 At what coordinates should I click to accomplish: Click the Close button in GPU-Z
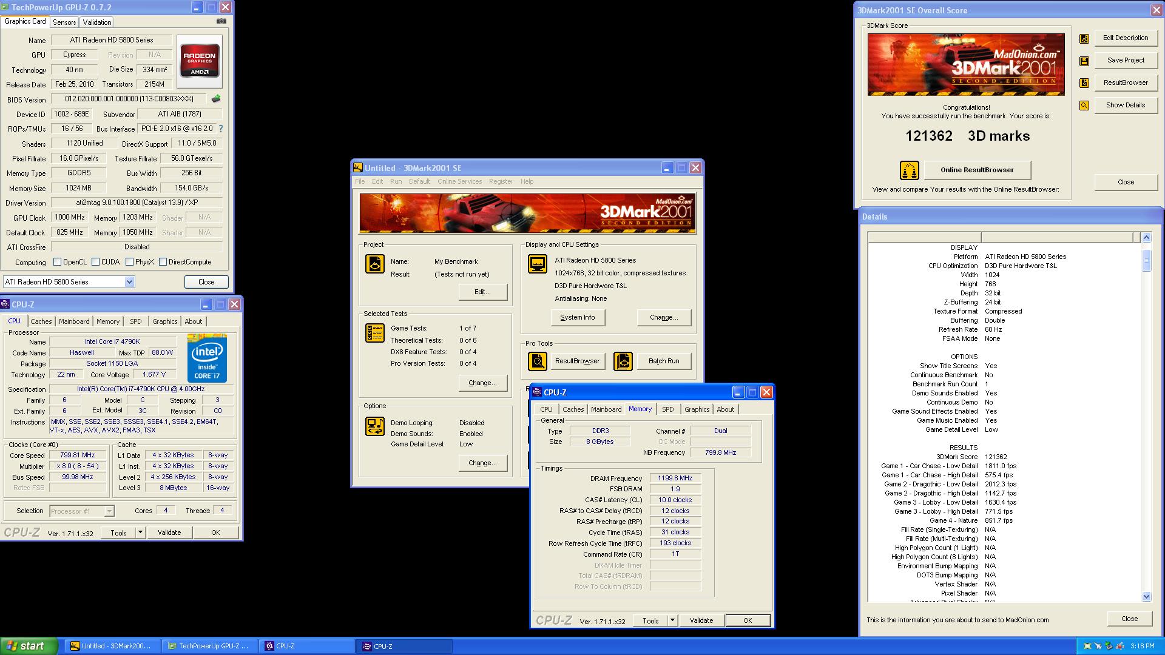click(206, 282)
